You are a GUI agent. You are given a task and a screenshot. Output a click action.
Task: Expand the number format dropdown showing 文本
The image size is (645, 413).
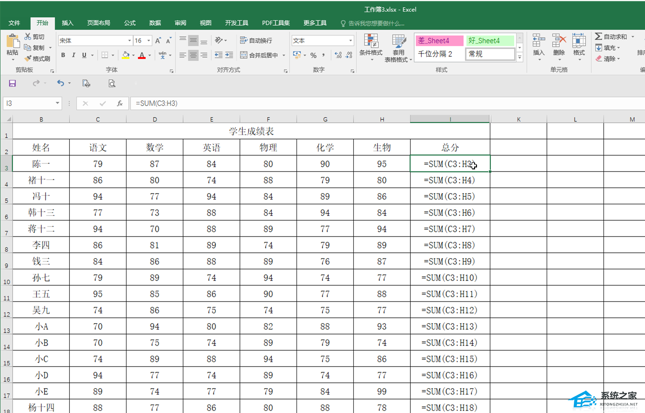pyautogui.click(x=350, y=41)
